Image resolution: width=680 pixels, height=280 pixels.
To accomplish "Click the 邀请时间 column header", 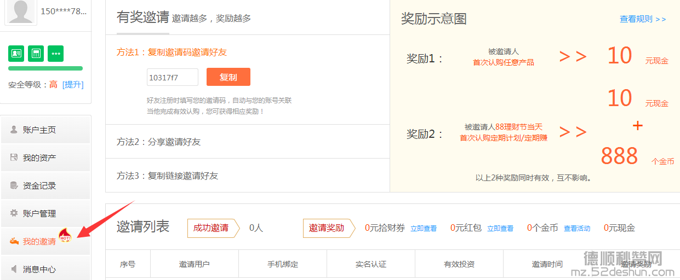I will (547, 264).
